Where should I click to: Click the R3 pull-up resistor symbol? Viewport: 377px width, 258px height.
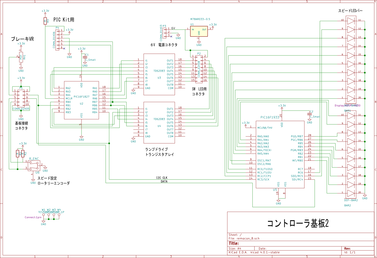[45, 20]
